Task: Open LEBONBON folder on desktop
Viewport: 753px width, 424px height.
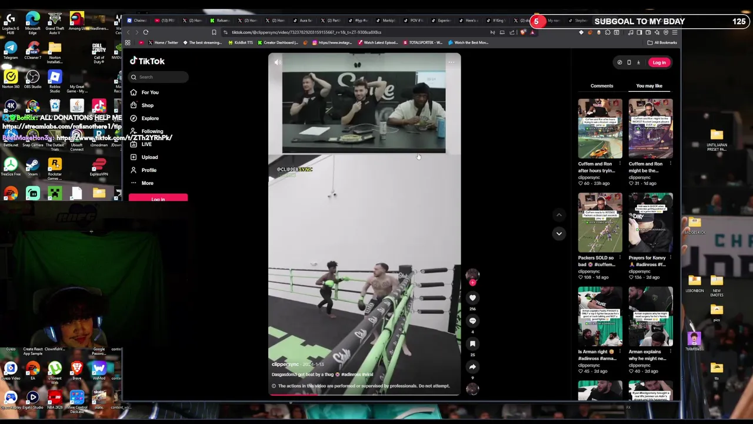Action: (x=695, y=283)
